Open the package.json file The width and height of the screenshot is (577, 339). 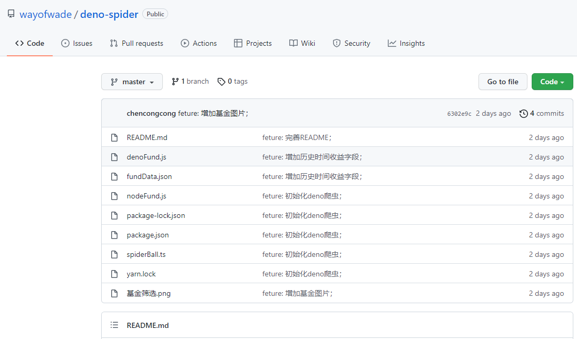pos(148,235)
